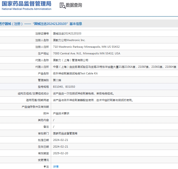Click the 产品名称 label
Screen dimensions: 178x169
click(43, 74)
